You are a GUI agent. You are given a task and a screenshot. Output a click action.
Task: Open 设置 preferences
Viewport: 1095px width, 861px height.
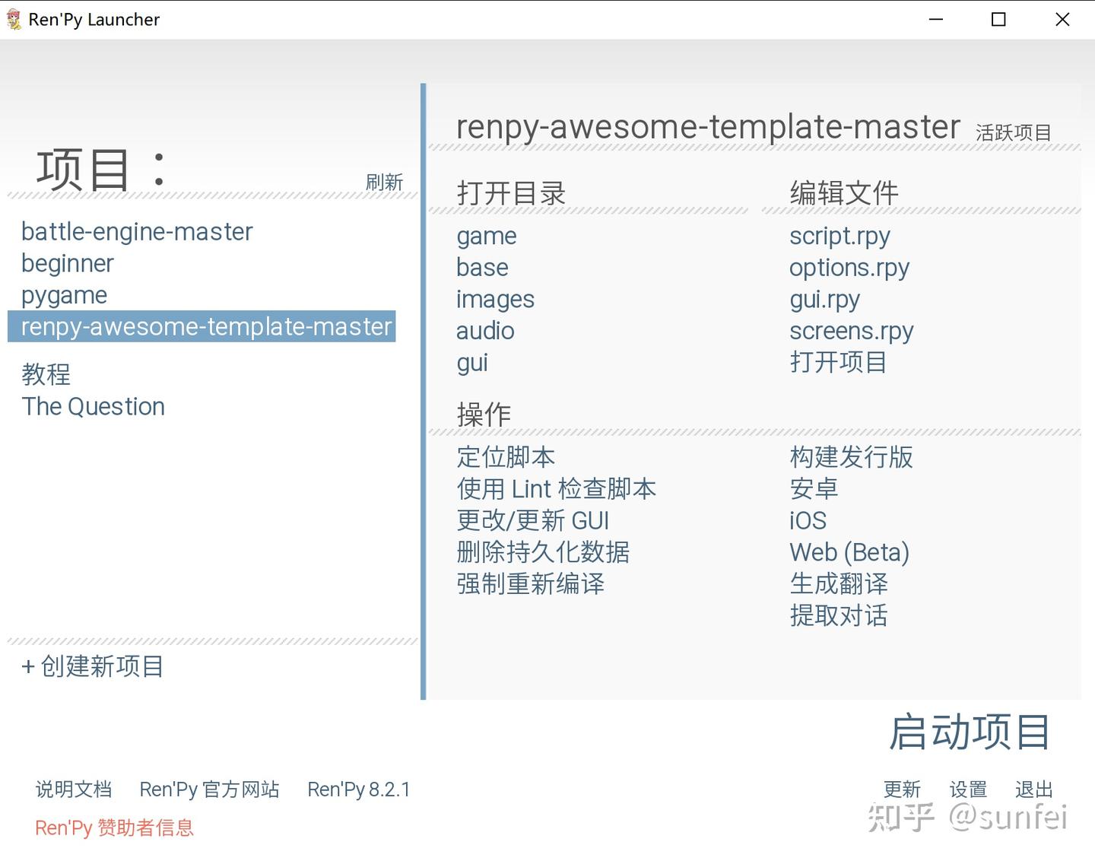pos(968,790)
